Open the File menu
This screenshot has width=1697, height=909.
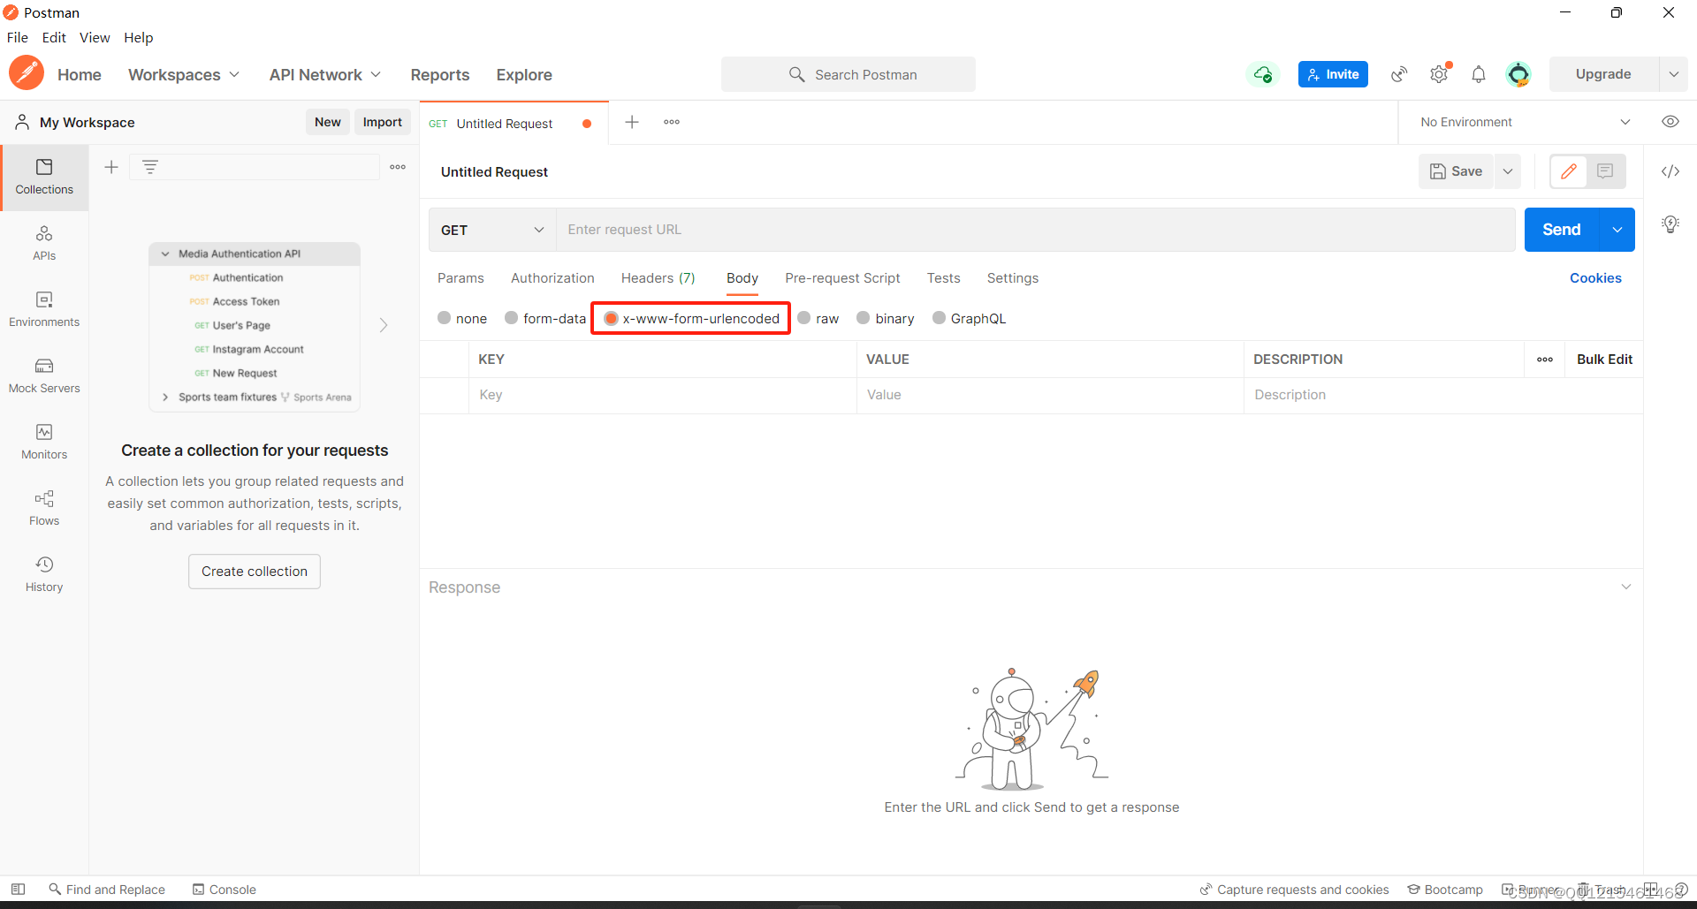click(18, 37)
